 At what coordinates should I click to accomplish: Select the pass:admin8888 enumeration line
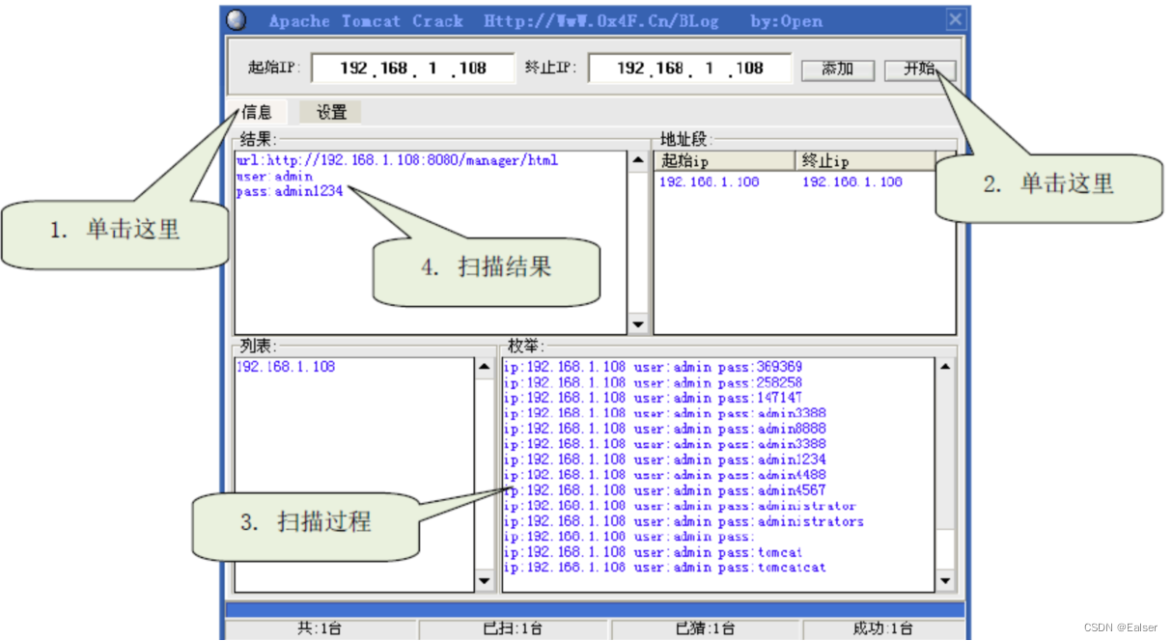[x=665, y=429]
